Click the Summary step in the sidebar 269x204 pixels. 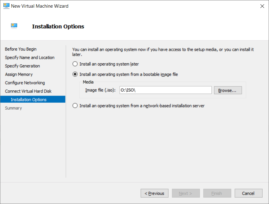click(13, 108)
